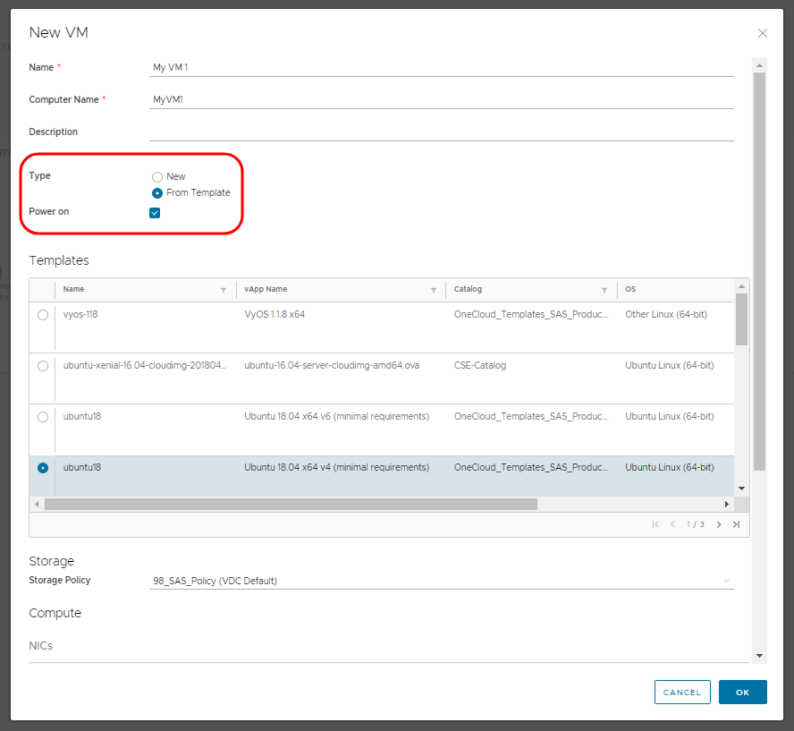Screen dimensions: 794x731
Task: Go to the next templates page
Action: 719,524
